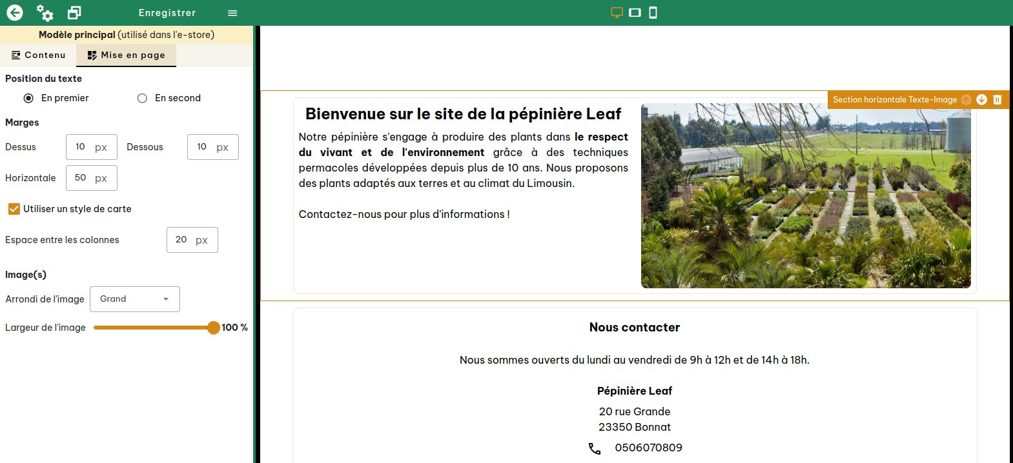The image size is (1013, 463).
Task: Click the Section horizontale Texte-Image label
Action: [895, 99]
